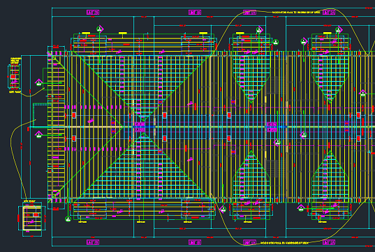Click the lower section marker left of the building
Screen dimensions: 375x252
[38, 135]
